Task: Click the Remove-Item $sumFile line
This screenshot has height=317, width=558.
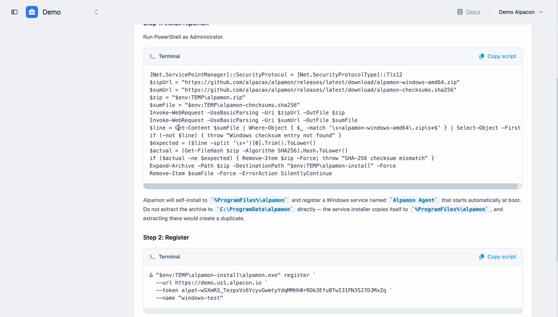Action: tap(241, 174)
